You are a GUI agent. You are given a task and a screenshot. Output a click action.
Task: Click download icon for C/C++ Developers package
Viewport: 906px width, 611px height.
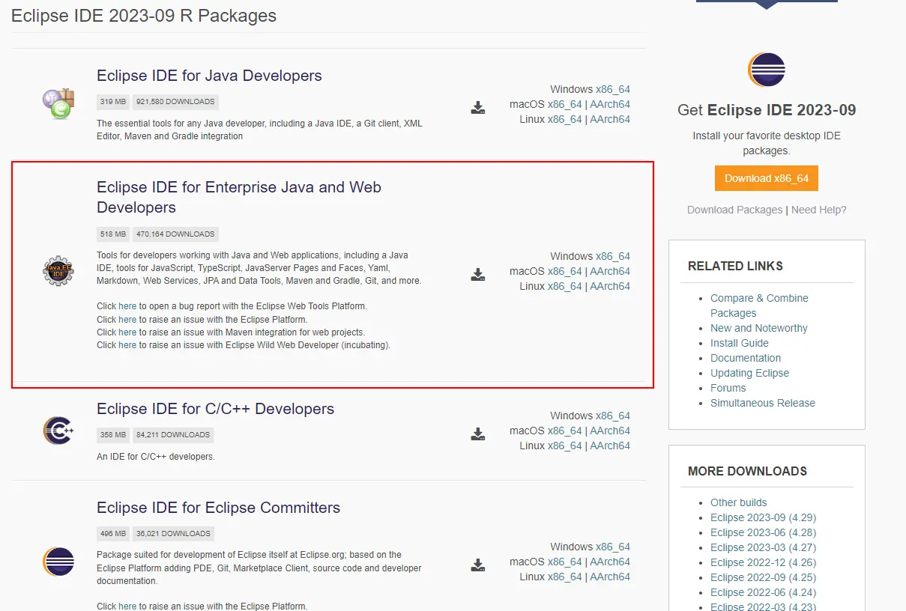point(478,434)
